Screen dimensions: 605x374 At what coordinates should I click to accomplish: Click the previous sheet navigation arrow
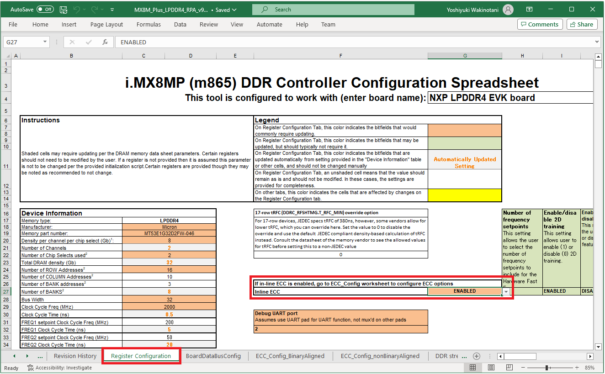pyautogui.click(x=14, y=356)
